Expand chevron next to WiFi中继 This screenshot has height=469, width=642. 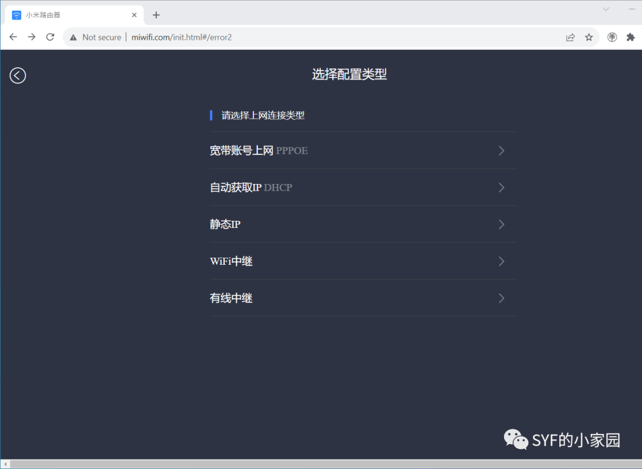pyautogui.click(x=501, y=261)
